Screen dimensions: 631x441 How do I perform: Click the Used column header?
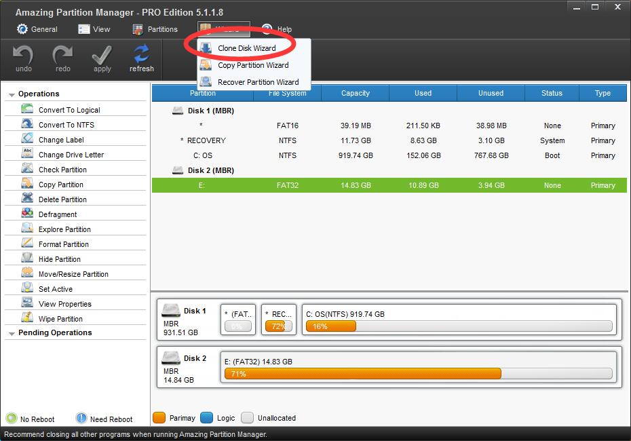point(423,93)
